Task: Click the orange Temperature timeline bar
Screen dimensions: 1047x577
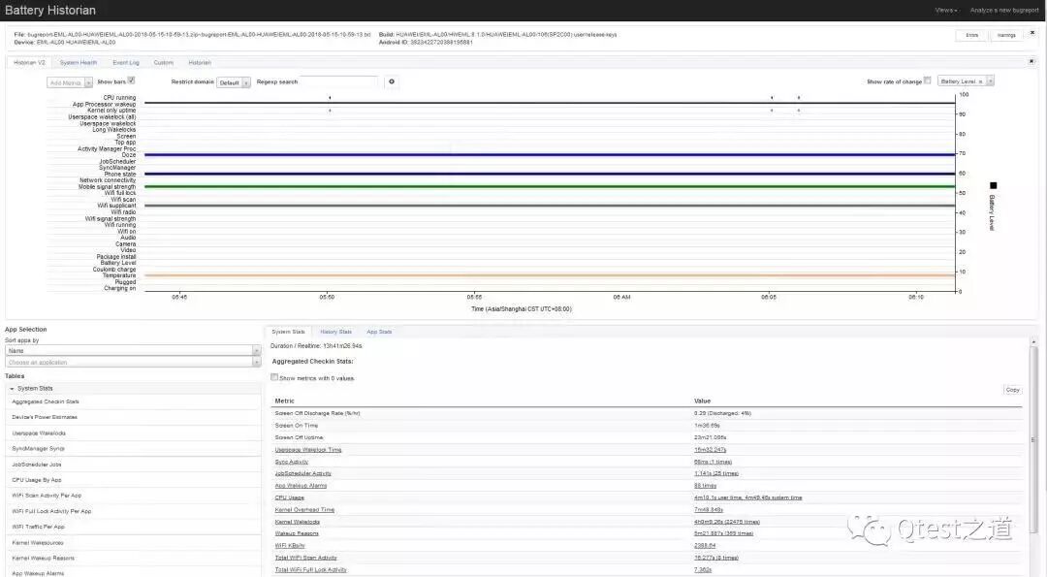Action: point(550,275)
